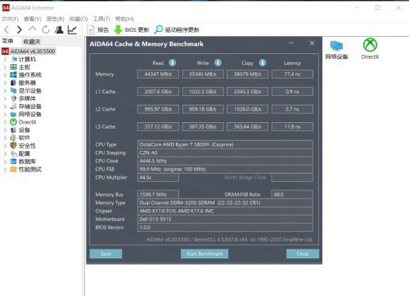Expand the 网络设备 tree node
The image size is (409, 296).
5,114
